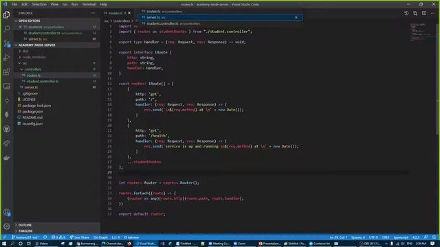
Task: Close routes.ts in Open Editors list
Action: [x=20, y=27]
